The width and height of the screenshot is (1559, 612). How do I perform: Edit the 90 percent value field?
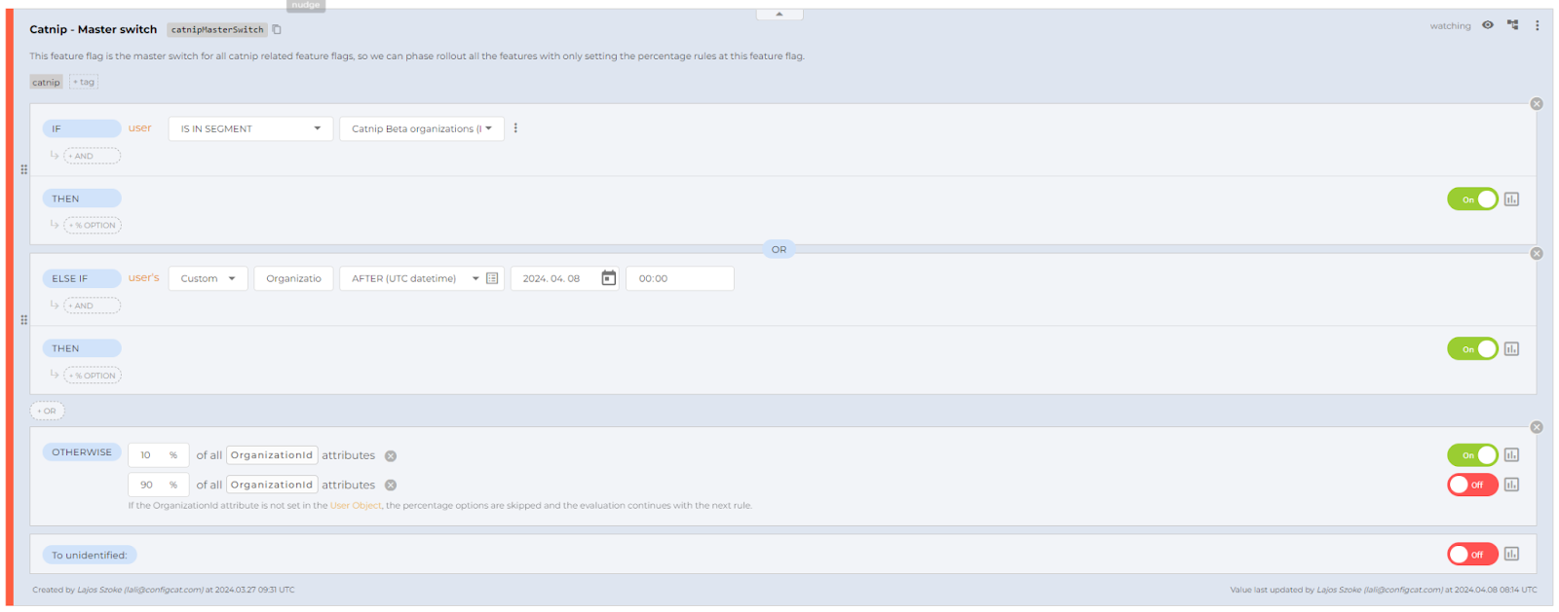click(x=158, y=485)
